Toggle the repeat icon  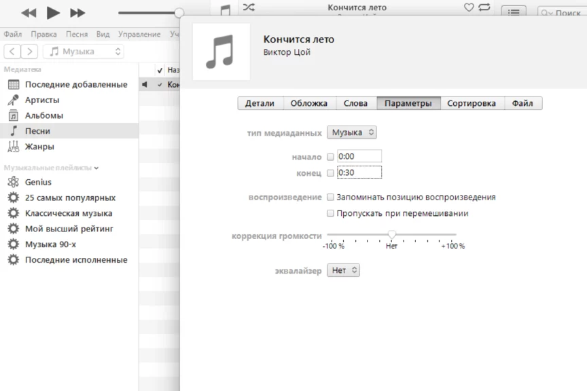[484, 7]
